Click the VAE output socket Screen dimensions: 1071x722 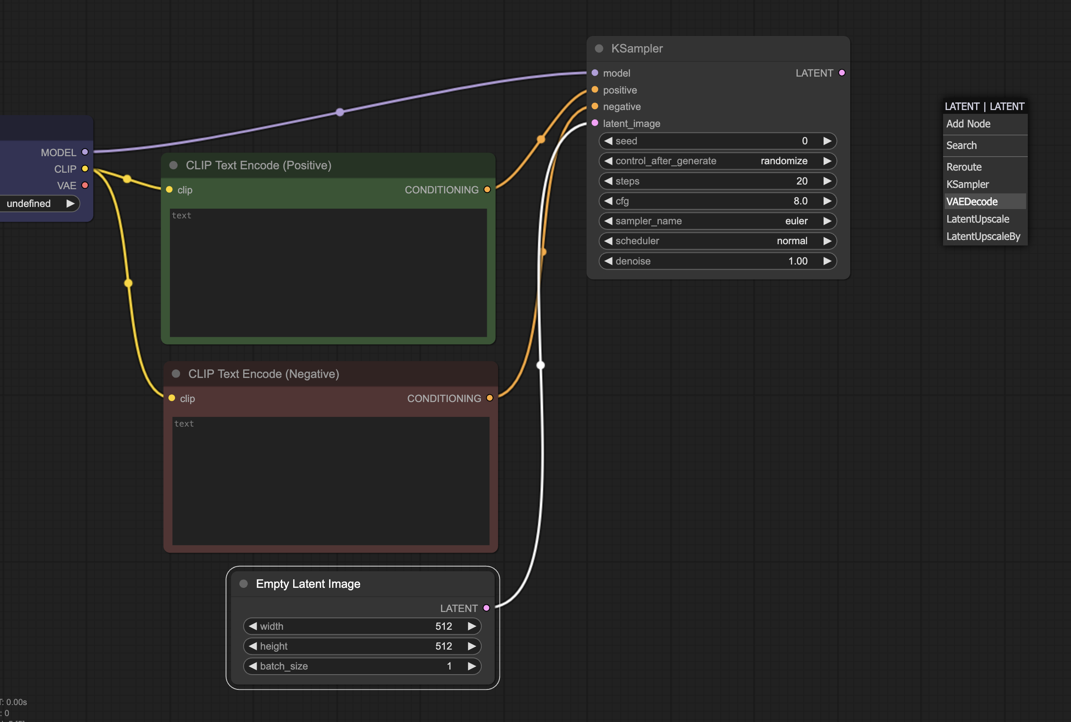(x=85, y=185)
